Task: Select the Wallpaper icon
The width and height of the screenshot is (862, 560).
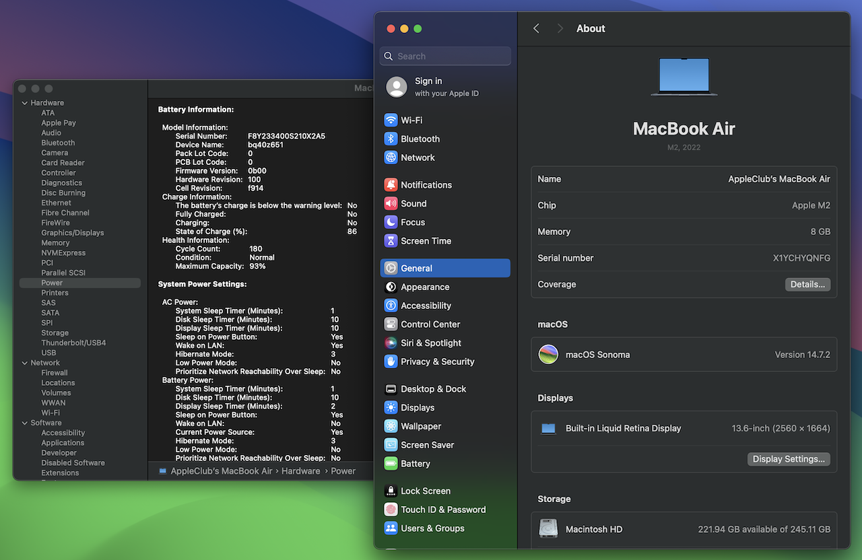Action: click(x=391, y=426)
